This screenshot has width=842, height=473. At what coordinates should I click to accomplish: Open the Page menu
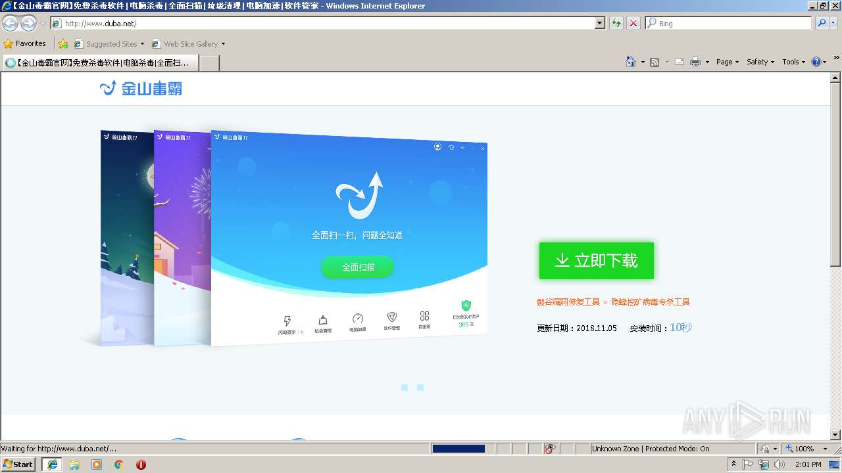click(x=727, y=62)
